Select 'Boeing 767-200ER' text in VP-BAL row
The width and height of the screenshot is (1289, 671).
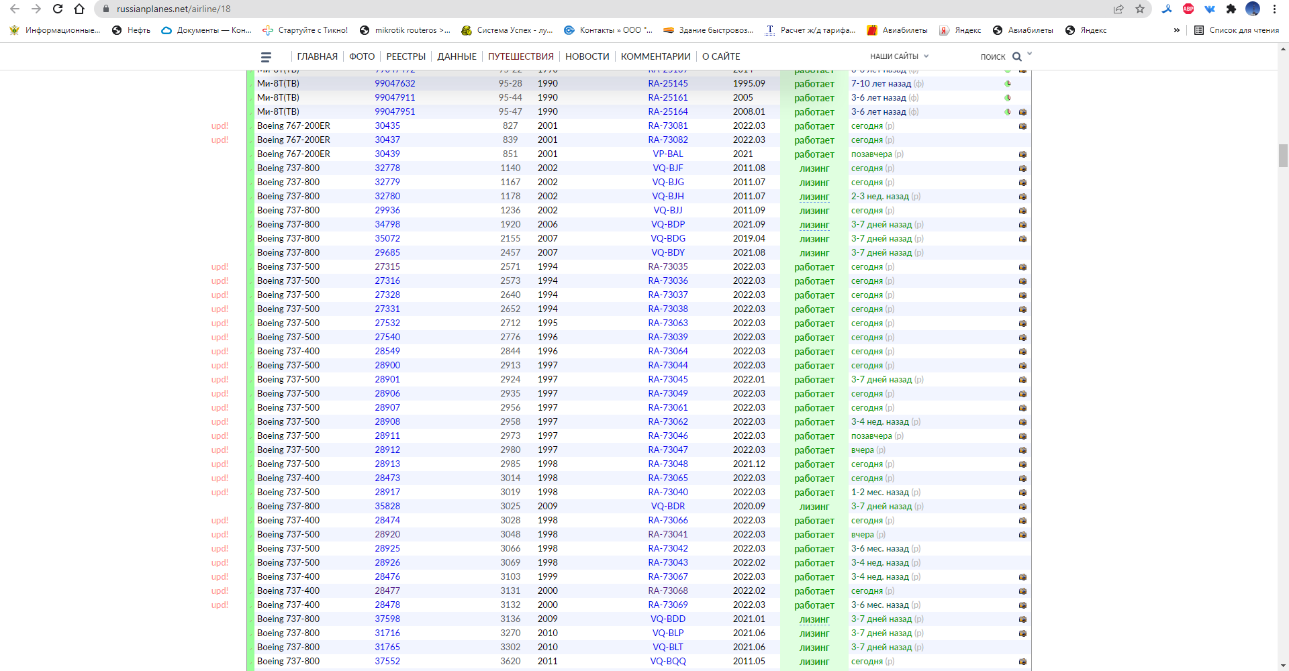point(293,154)
